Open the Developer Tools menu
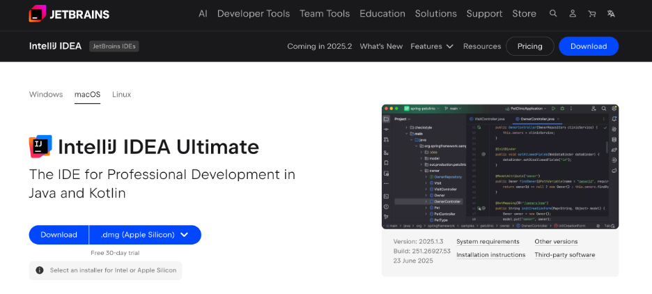The height and width of the screenshot is (294, 652). click(254, 14)
